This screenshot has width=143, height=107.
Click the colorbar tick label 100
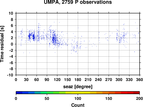[x=78, y=98]
